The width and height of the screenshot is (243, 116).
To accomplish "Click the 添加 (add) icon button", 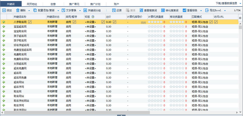I will (x=4, y=10).
